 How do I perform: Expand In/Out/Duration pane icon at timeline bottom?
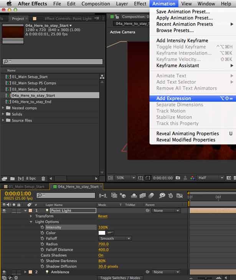pos(16,278)
